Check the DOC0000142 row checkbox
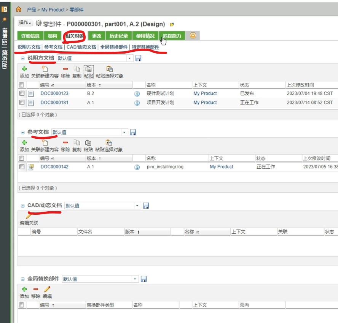 coord(22,167)
